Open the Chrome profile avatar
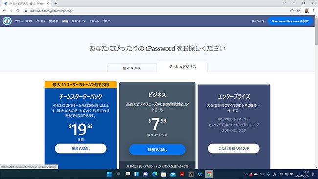318x179 pixels. pyautogui.click(x=307, y=11)
